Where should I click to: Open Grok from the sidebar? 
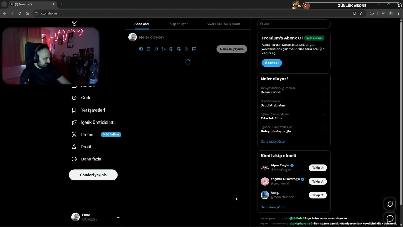coord(81,98)
